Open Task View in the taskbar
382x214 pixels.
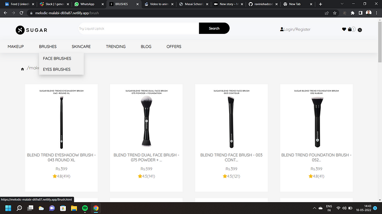[30, 208]
